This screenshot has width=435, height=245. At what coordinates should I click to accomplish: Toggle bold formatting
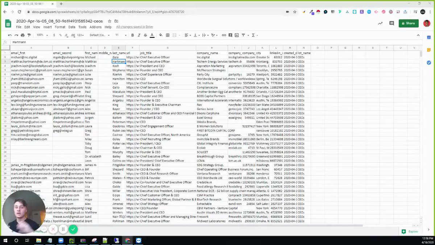(x=133, y=35)
